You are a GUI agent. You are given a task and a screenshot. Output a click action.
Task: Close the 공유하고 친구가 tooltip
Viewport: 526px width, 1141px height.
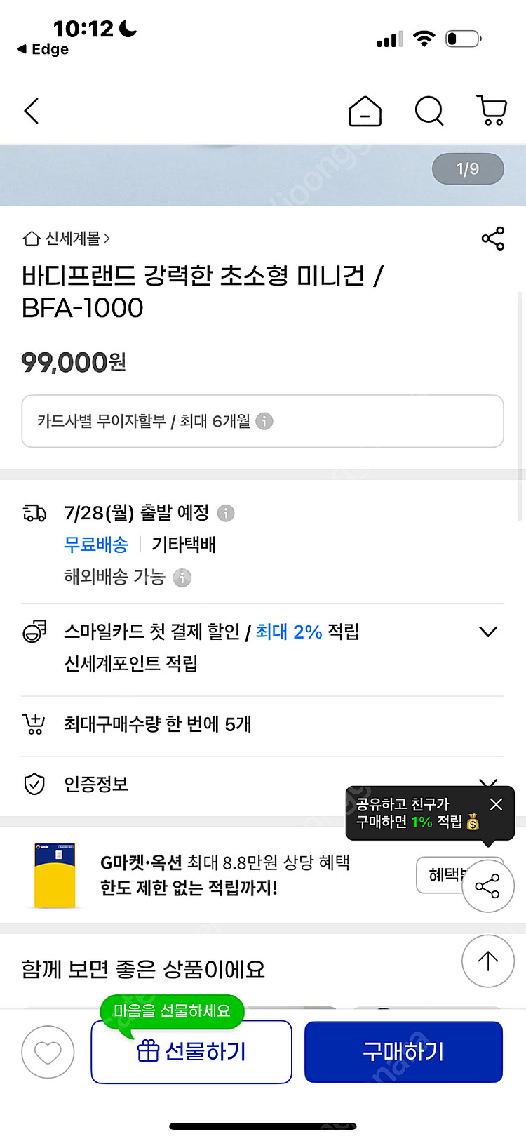point(496,804)
